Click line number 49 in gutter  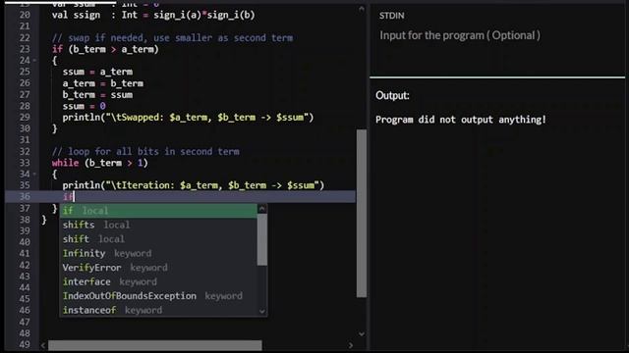25,344
